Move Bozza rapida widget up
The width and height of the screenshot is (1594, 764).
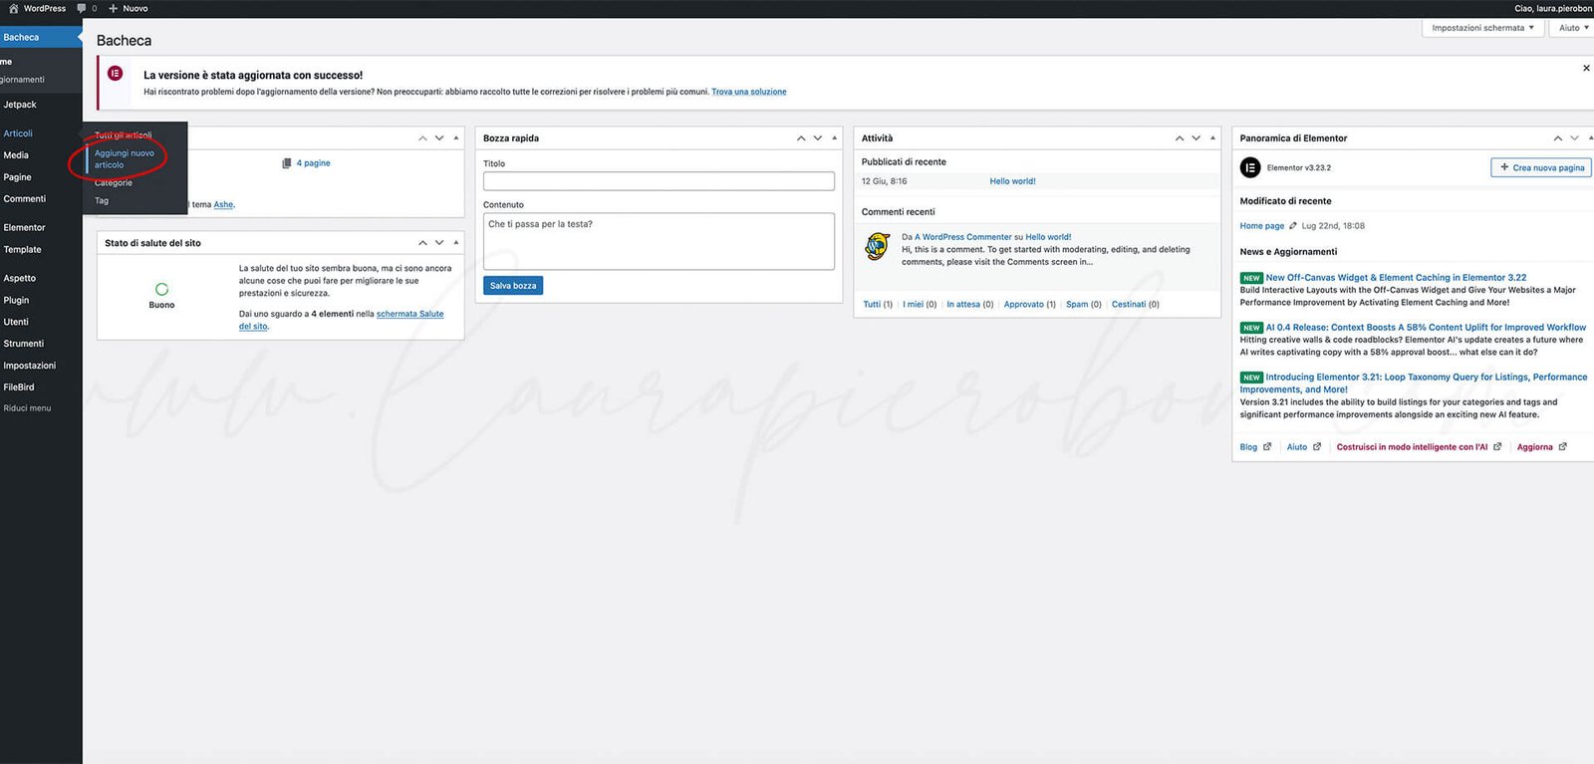pos(801,138)
